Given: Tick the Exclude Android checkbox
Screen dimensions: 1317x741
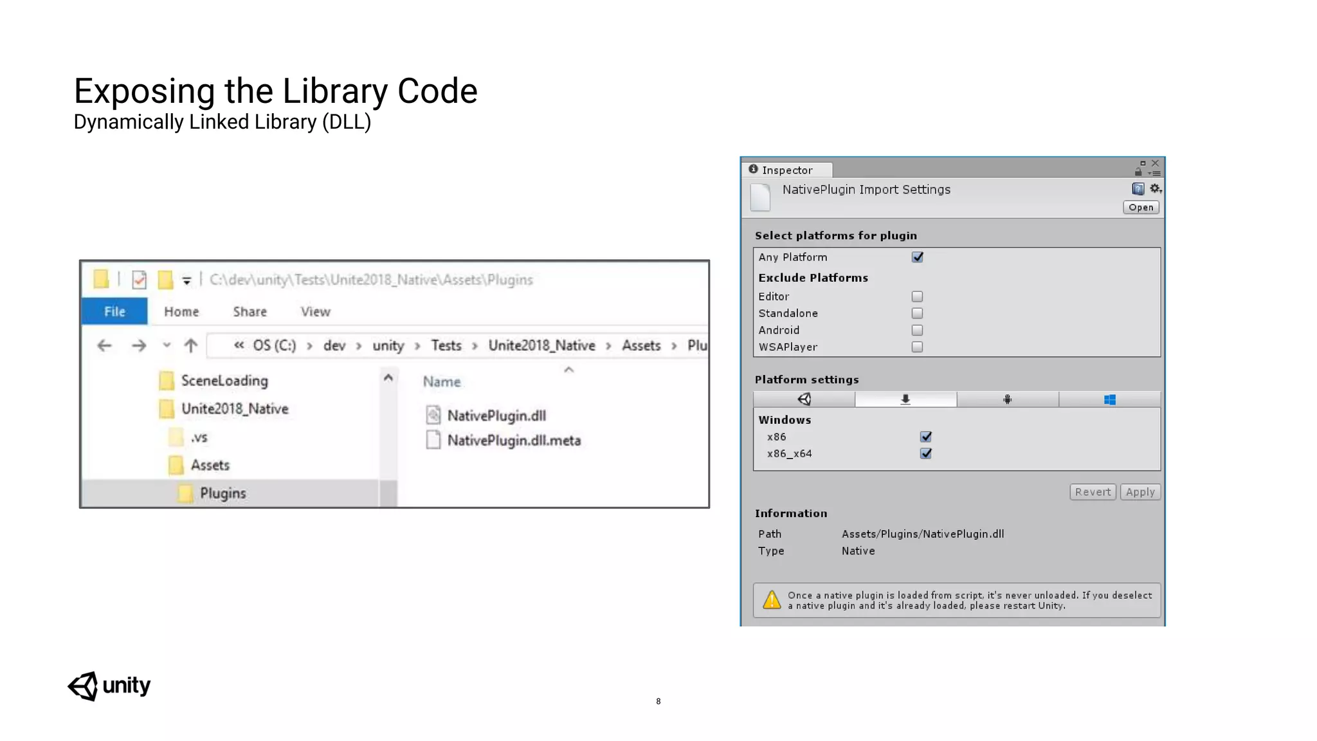Looking at the screenshot, I should coord(917,330).
